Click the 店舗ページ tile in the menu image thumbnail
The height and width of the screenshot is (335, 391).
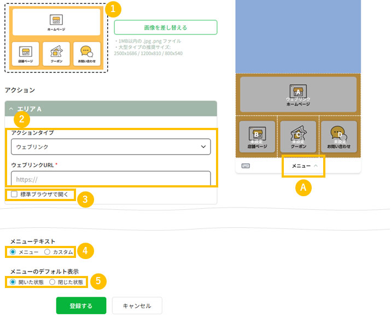coord(25,54)
